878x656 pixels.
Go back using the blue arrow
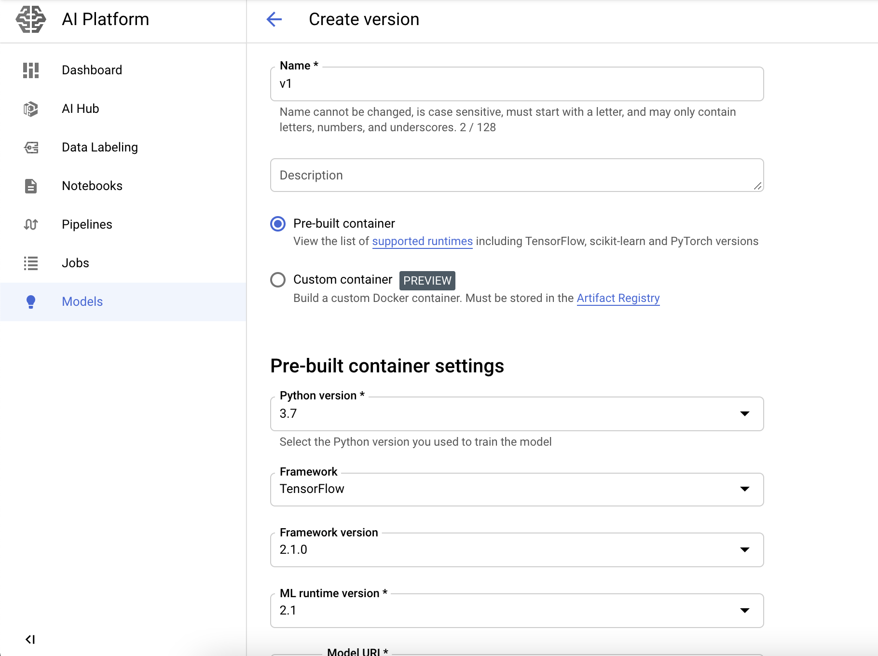pyautogui.click(x=274, y=19)
